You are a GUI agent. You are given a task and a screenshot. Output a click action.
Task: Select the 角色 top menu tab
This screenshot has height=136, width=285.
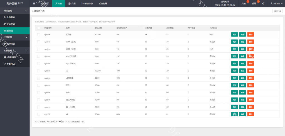[x=59, y=4]
